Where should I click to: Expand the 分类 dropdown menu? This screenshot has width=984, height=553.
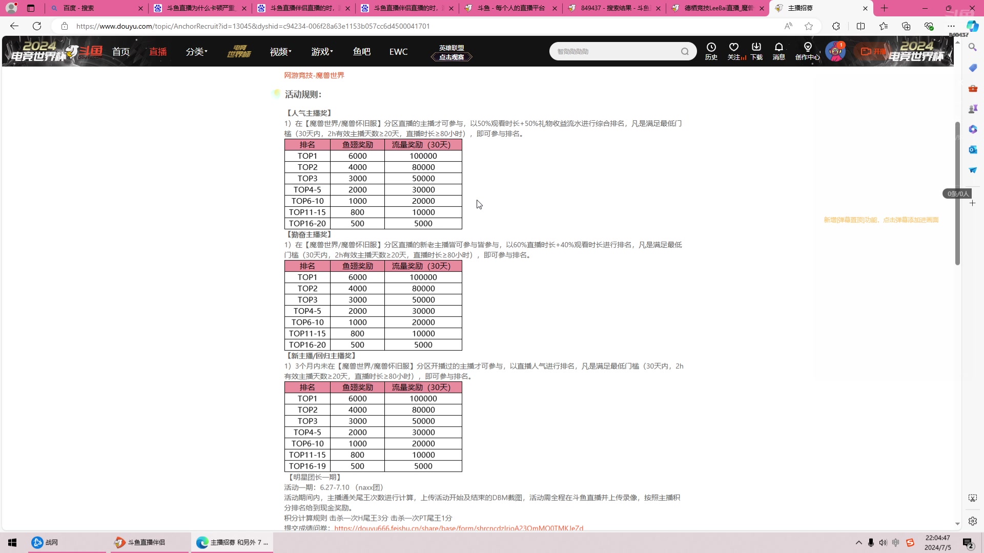196,52
